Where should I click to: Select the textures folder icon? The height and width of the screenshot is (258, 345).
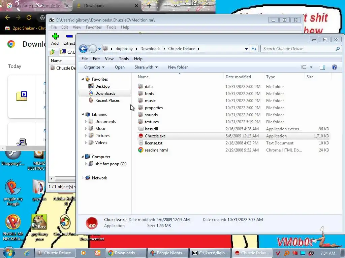tap(140, 122)
